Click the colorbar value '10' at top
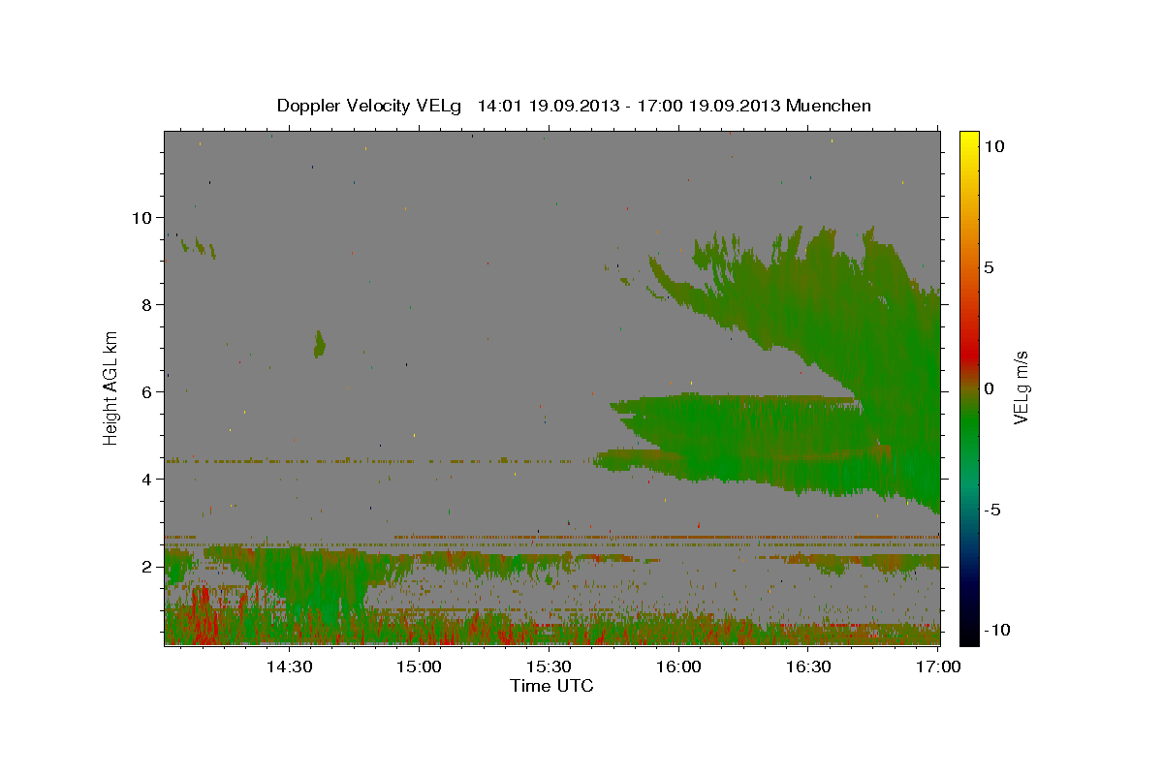This screenshot has width=1163, height=775. pyautogui.click(x=993, y=146)
